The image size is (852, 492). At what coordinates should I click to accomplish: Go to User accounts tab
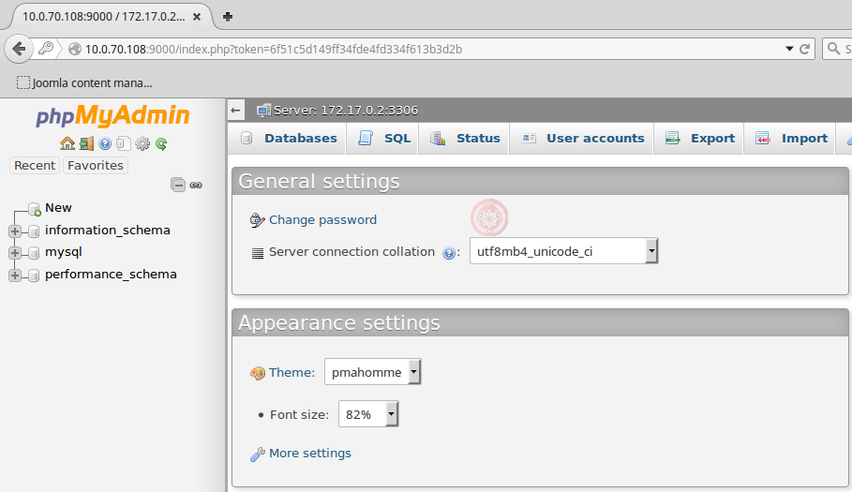(582, 139)
